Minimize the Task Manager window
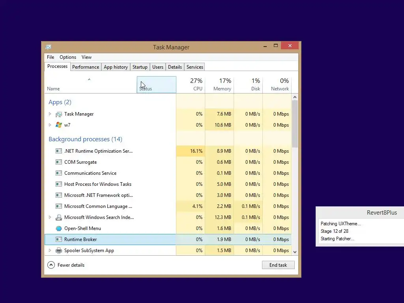Viewport: 404px width, 303px height. click(265, 46)
